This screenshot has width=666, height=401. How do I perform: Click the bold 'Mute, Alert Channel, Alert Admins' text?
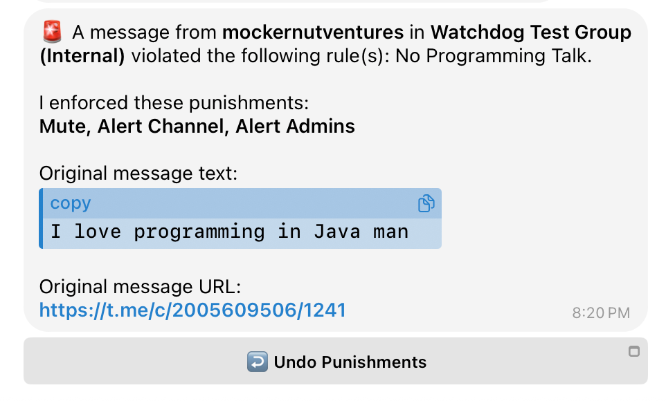click(x=197, y=127)
